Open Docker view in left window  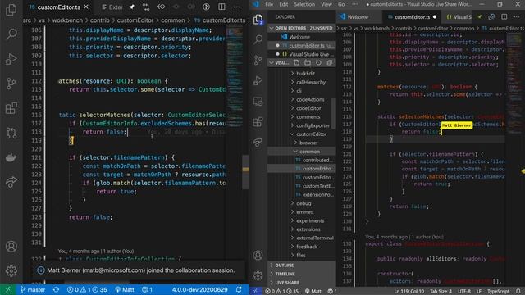pyautogui.click(x=11, y=157)
